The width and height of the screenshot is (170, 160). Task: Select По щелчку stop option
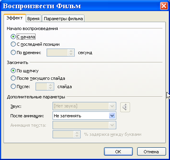coord(13,71)
